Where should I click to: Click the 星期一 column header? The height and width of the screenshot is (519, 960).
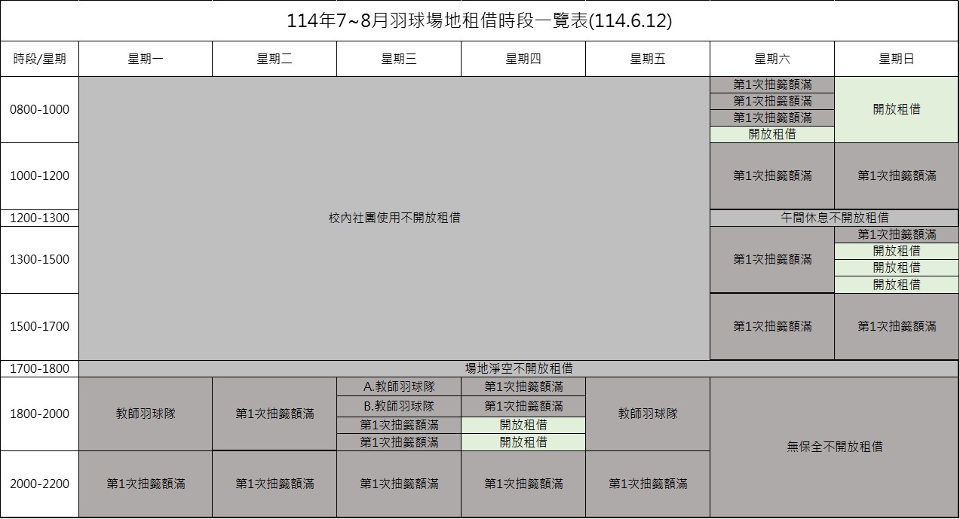(x=146, y=60)
